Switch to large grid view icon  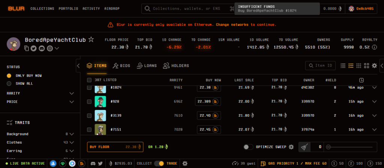point(367,65)
